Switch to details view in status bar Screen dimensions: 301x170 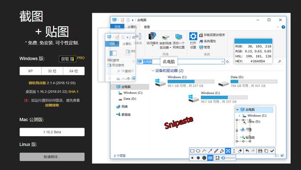click(277, 155)
